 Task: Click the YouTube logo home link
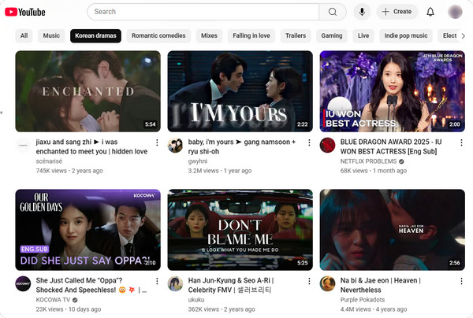coord(25,12)
